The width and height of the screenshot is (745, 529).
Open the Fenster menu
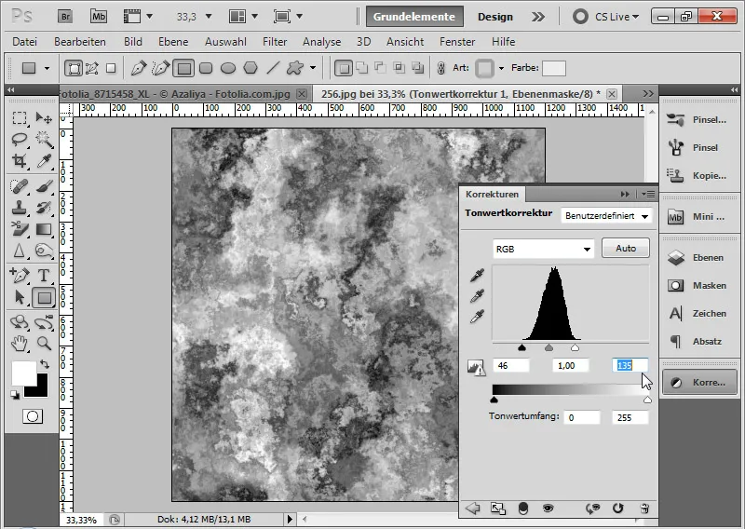pos(457,42)
